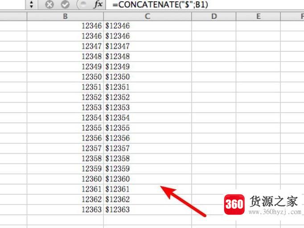The width and height of the screenshot is (304, 228).
Task: Select cell with value 12360
Action: pos(65,179)
